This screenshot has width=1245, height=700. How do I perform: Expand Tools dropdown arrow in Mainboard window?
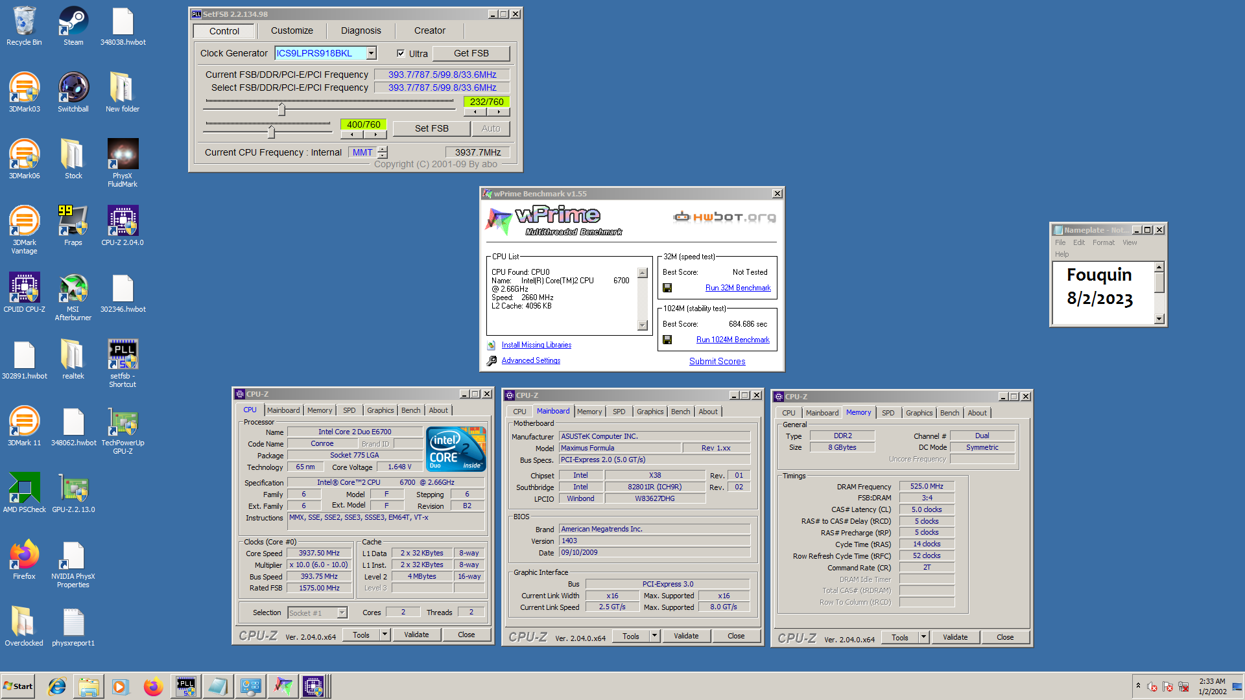click(x=654, y=636)
